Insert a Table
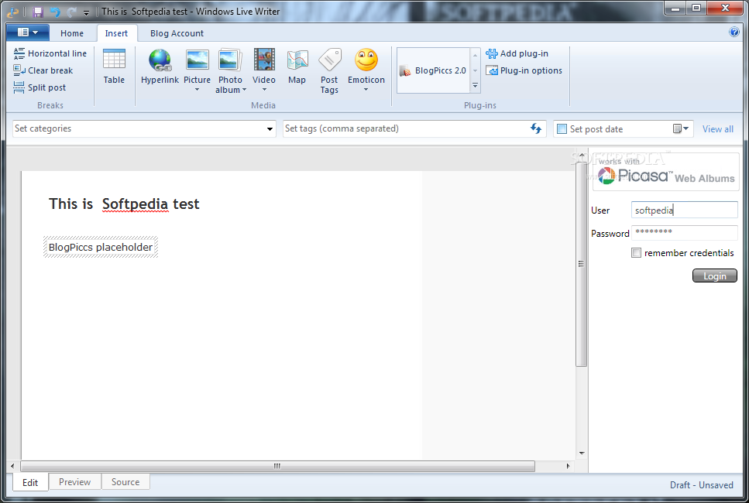749x503 pixels. [114, 67]
